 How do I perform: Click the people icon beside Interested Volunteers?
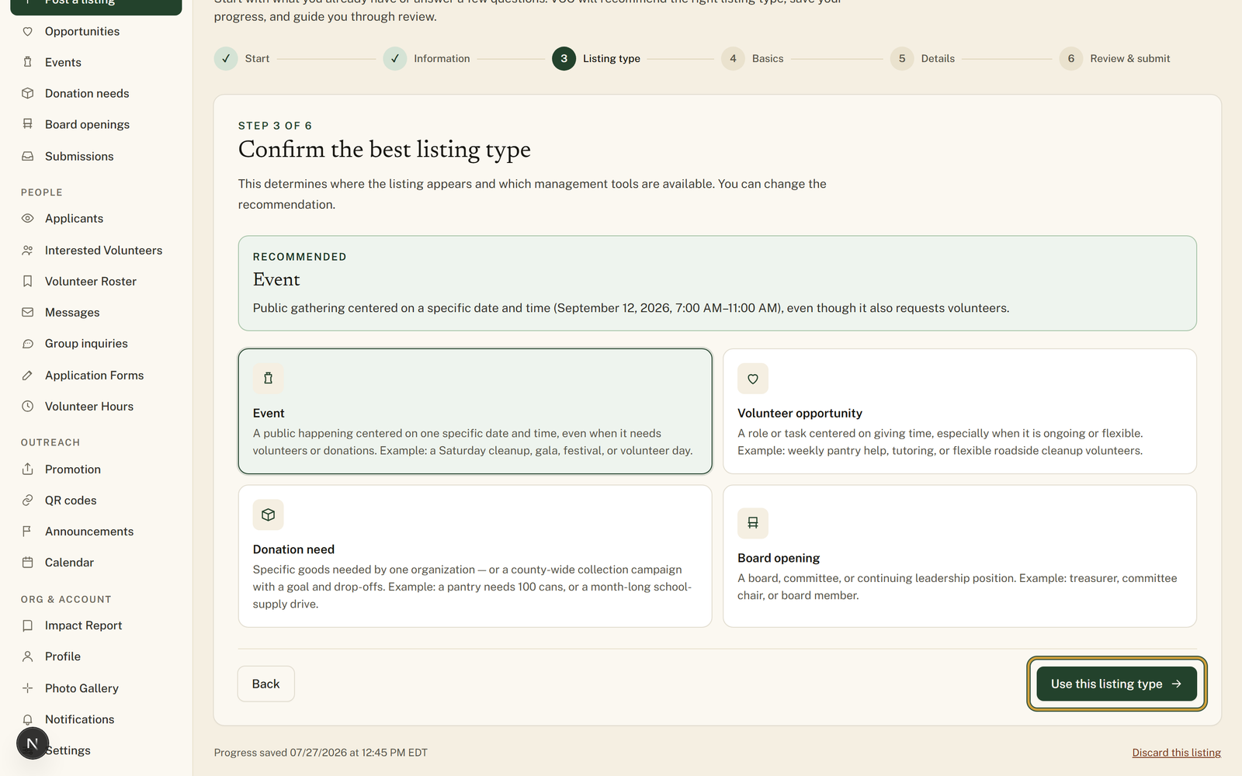pos(28,250)
